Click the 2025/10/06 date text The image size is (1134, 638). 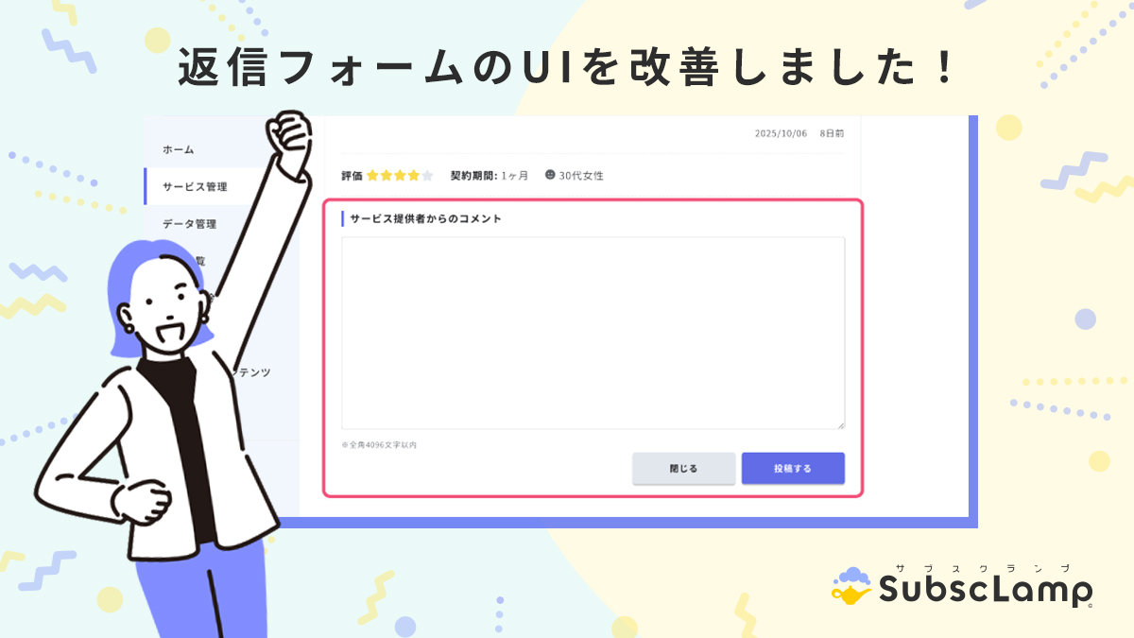(781, 134)
